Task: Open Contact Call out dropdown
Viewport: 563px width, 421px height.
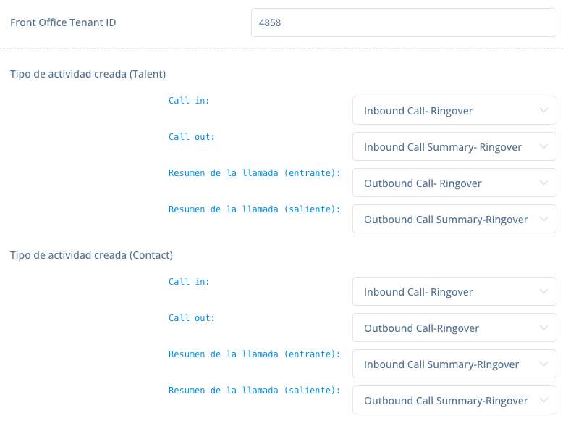Action: click(454, 328)
